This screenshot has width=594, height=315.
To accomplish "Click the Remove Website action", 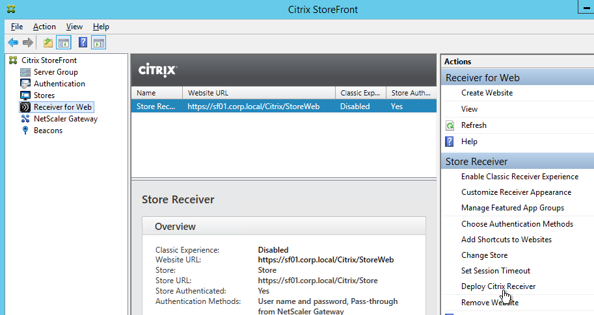I will (x=490, y=303).
